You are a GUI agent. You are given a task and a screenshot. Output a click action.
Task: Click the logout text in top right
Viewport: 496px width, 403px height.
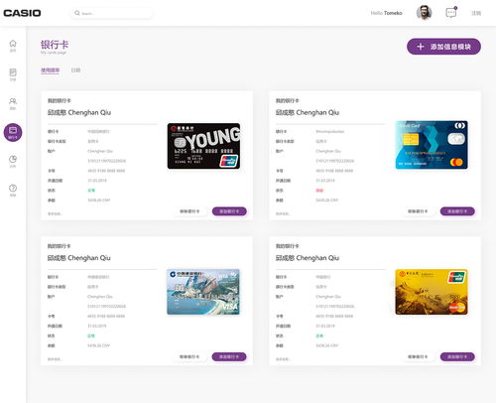[x=476, y=13]
